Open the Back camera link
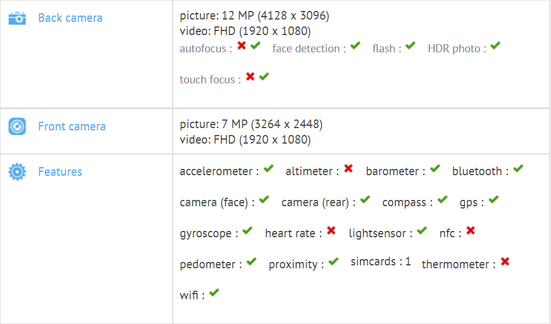The height and width of the screenshot is (324, 551). pyautogui.click(x=70, y=18)
